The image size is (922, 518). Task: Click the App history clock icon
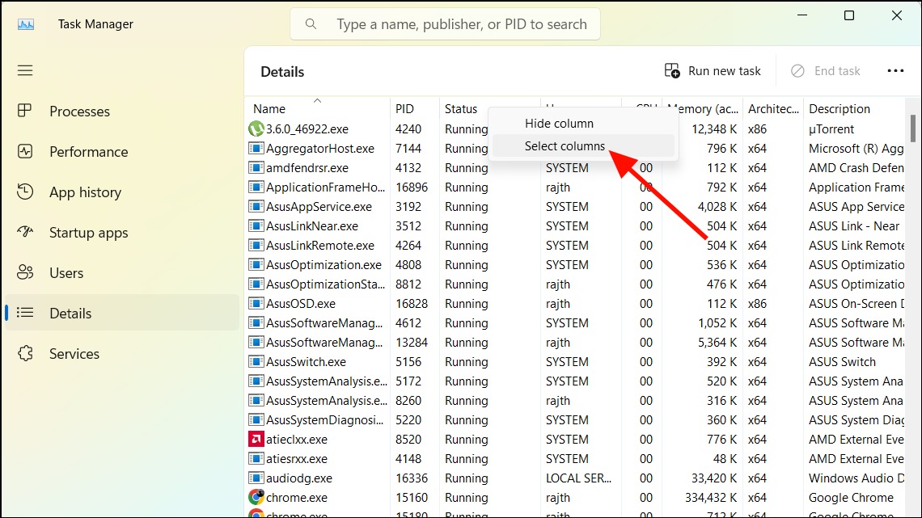25,192
